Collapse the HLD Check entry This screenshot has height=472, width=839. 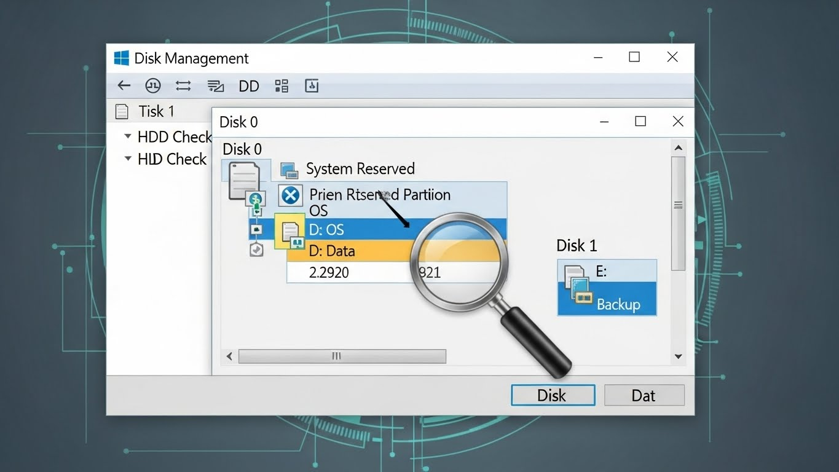coord(128,159)
